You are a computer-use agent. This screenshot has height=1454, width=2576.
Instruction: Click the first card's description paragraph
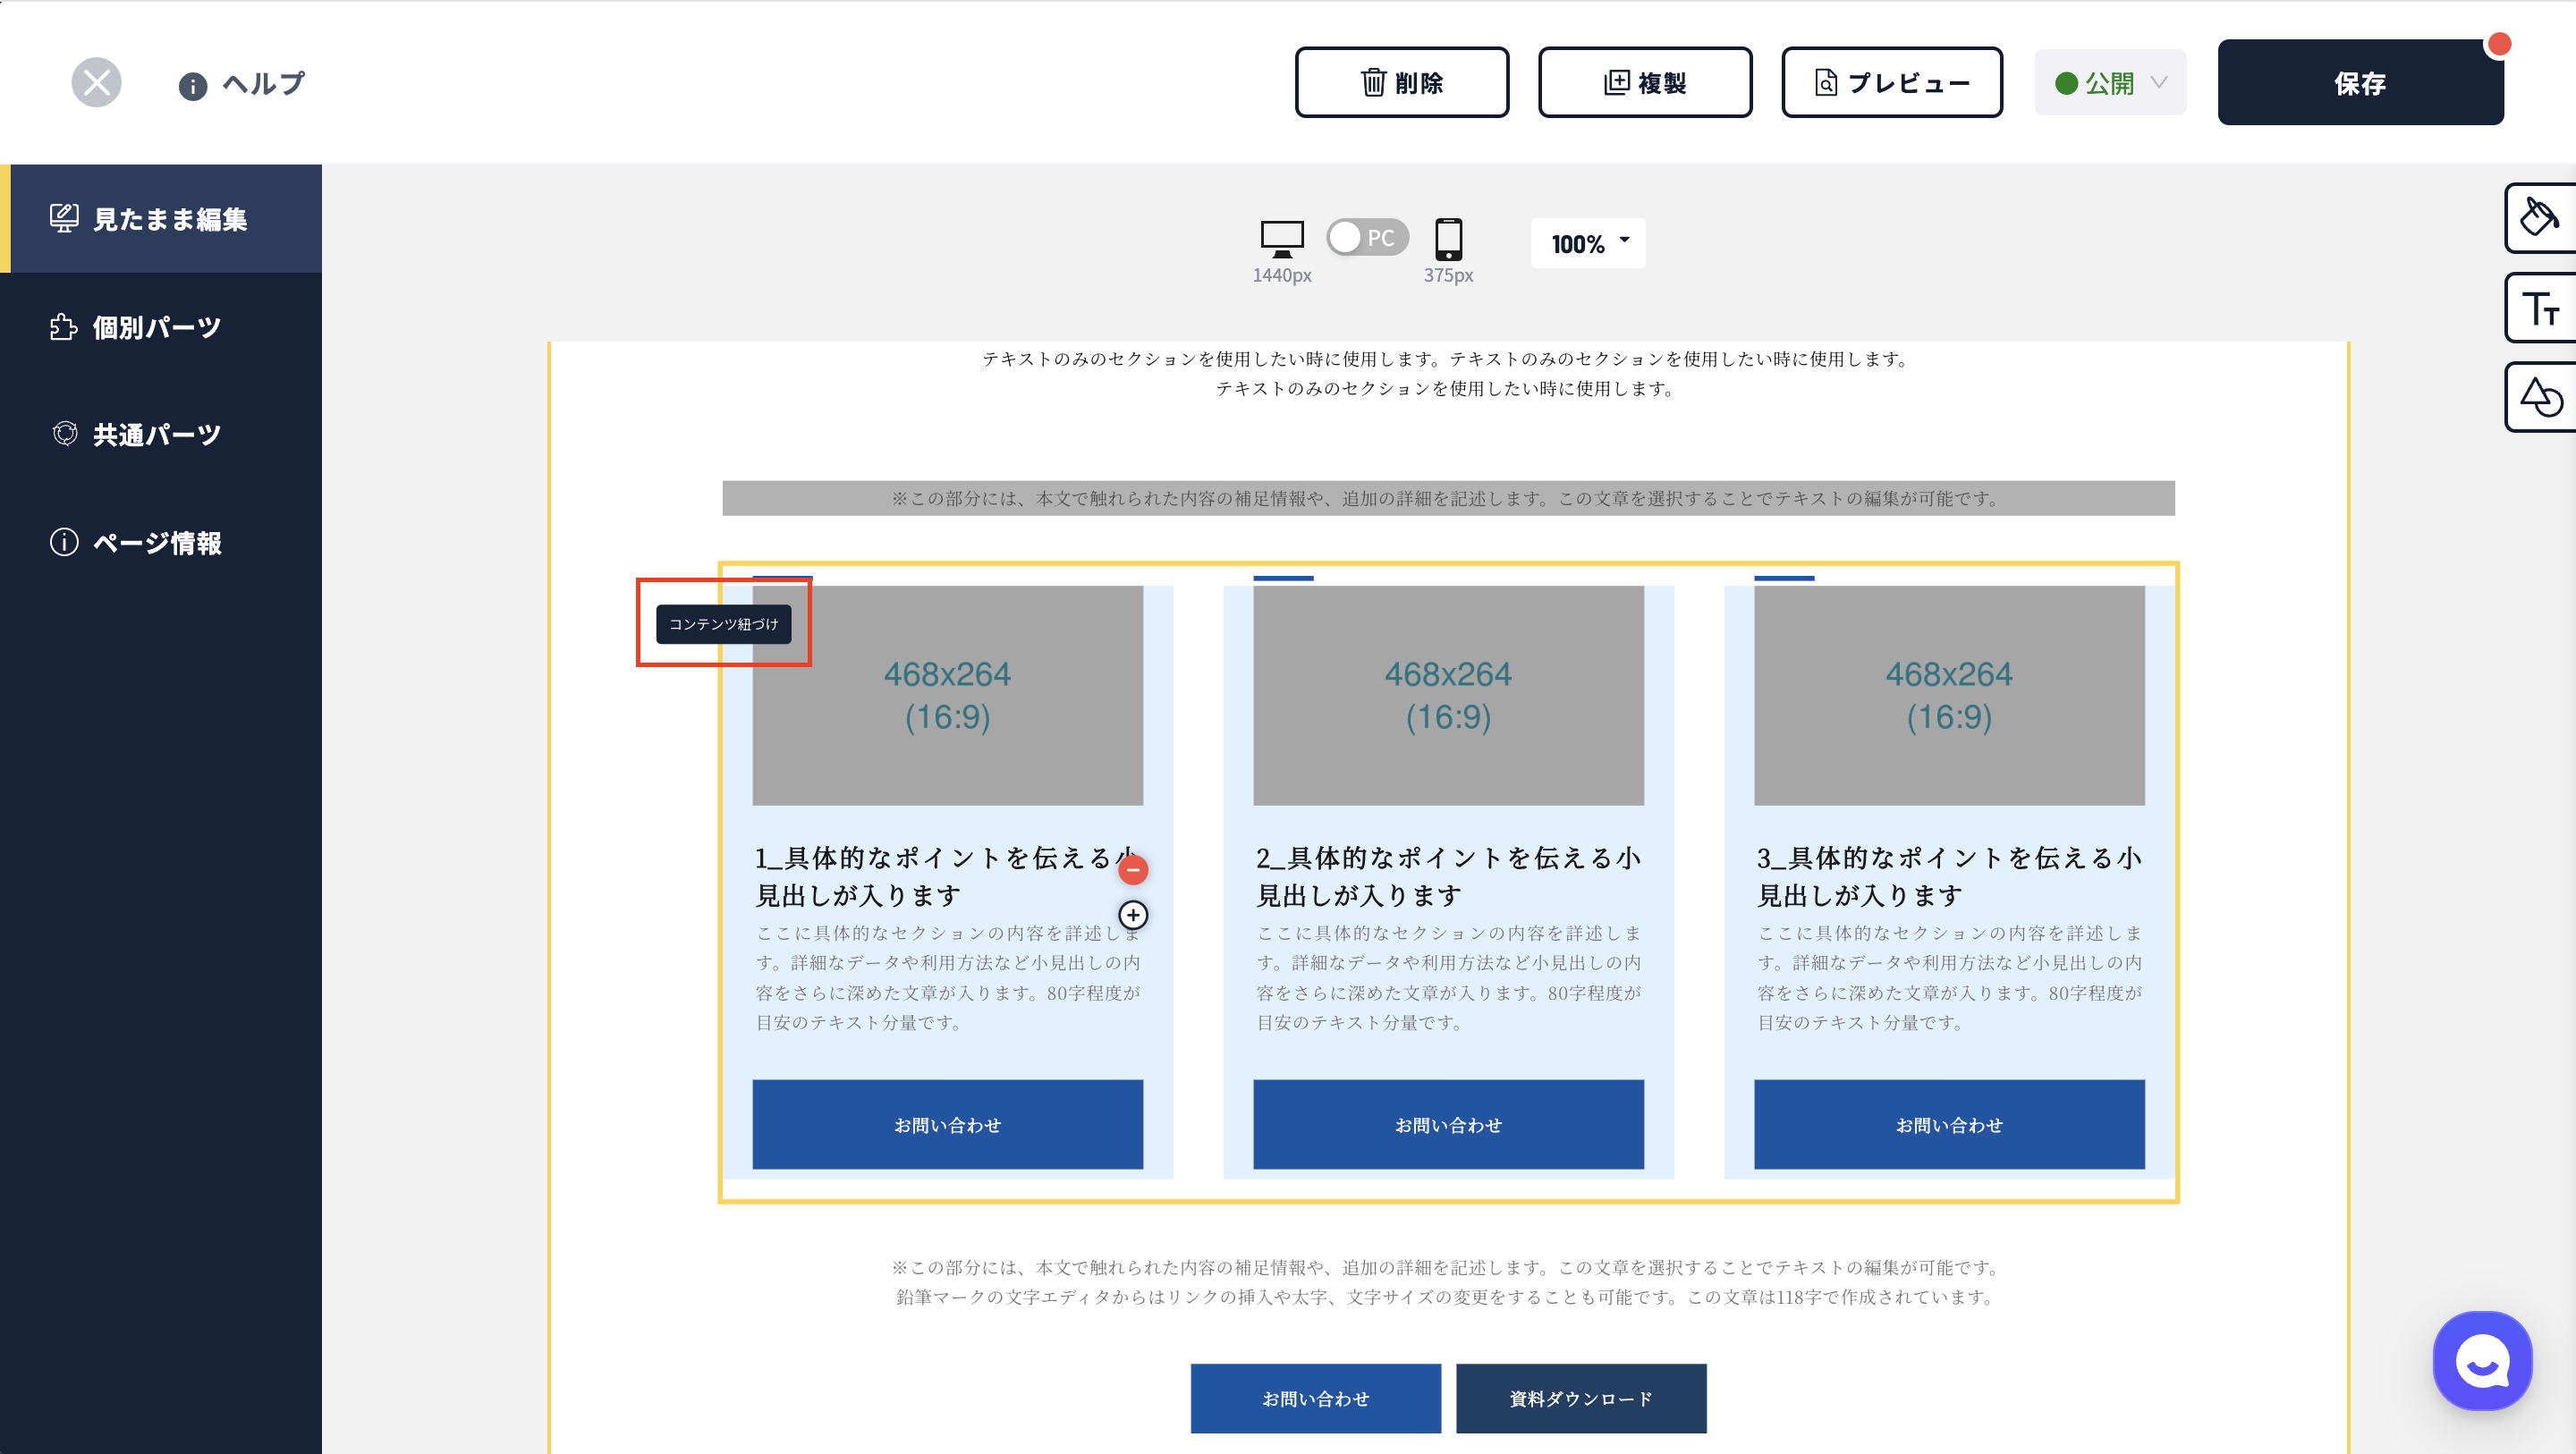pyautogui.click(x=947, y=977)
